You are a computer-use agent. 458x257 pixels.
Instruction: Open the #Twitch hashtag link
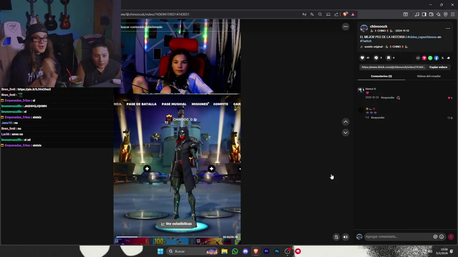click(x=366, y=41)
